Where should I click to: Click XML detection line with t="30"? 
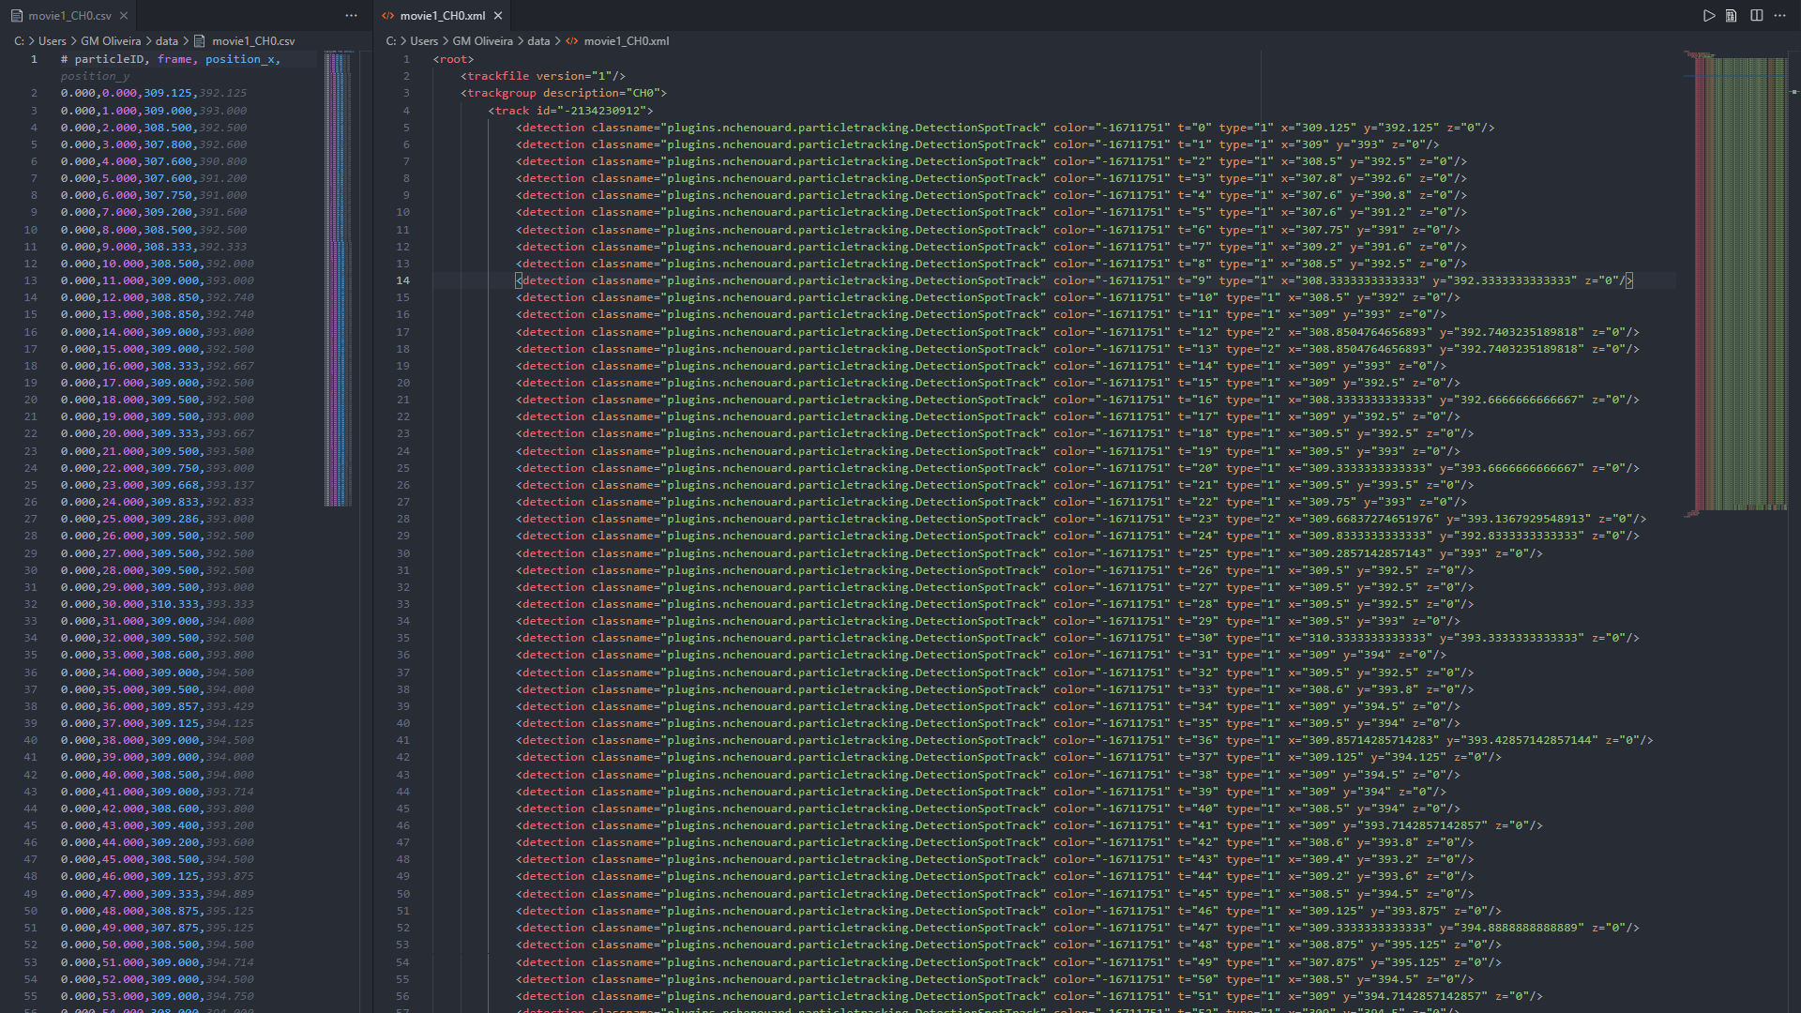coord(1077,638)
